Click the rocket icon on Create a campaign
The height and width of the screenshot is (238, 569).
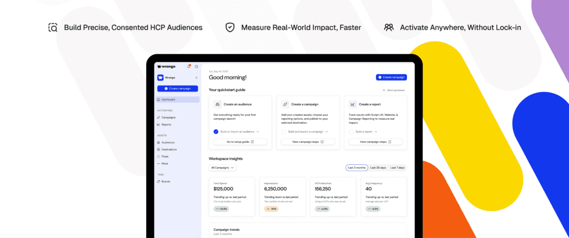pyautogui.click(x=285, y=104)
